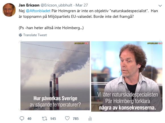This screenshot has width=165, height=123.
Task: Click the Aftonbladet TV logo on right image
Action: (155, 43)
